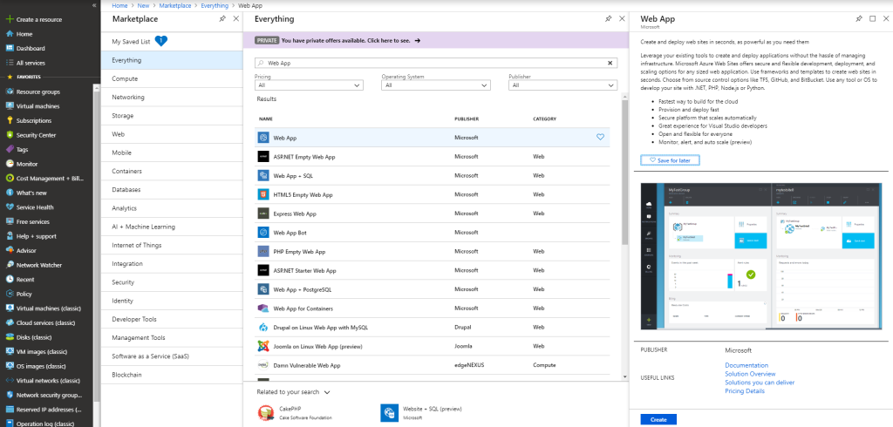
Task: Sort results by the NAME column header
Action: [266, 119]
